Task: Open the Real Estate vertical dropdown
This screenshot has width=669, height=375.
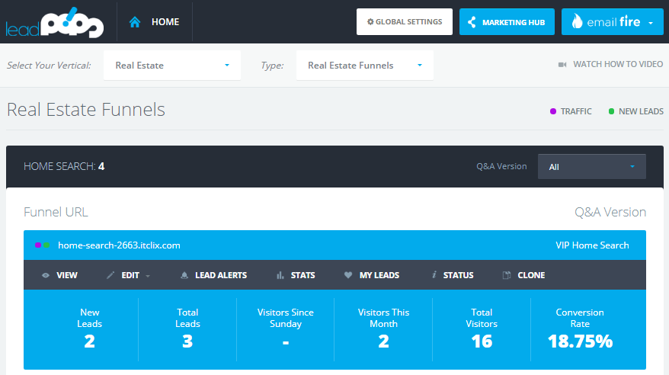Action: pos(172,66)
